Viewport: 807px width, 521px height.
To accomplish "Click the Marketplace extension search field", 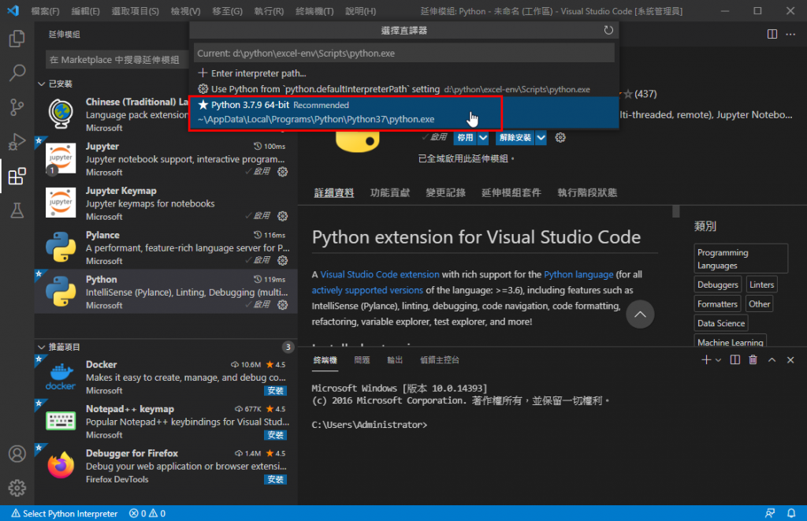I will click(x=117, y=60).
